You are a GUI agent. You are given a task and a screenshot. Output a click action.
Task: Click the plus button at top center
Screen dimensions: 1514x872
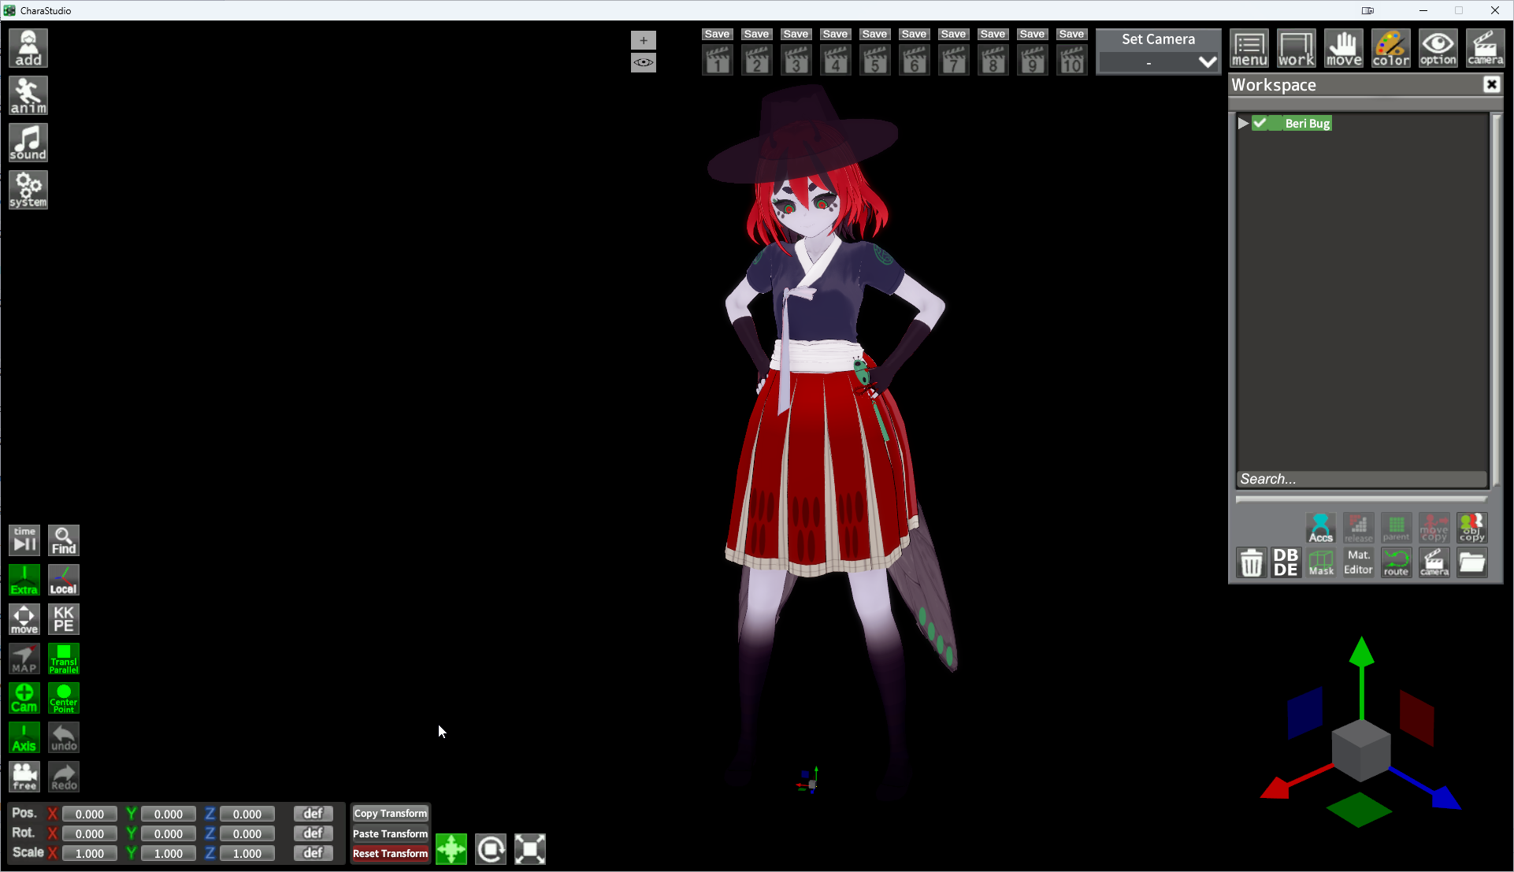tap(644, 40)
